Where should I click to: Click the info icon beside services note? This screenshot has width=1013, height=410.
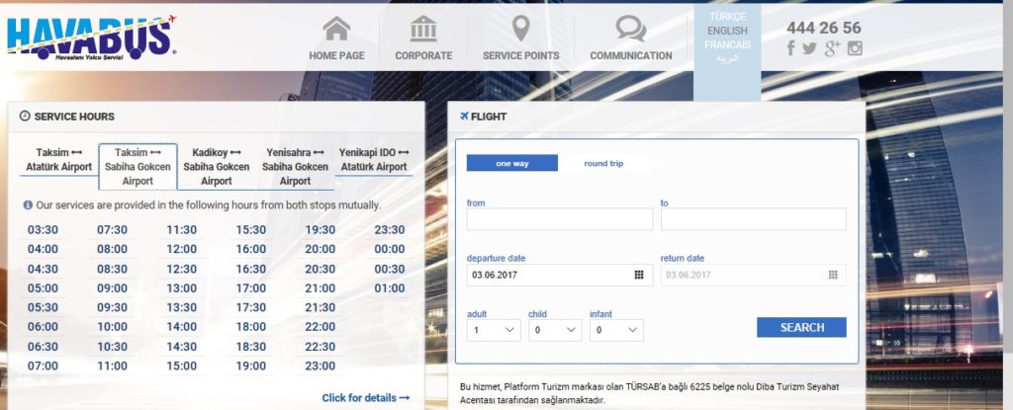(28, 205)
